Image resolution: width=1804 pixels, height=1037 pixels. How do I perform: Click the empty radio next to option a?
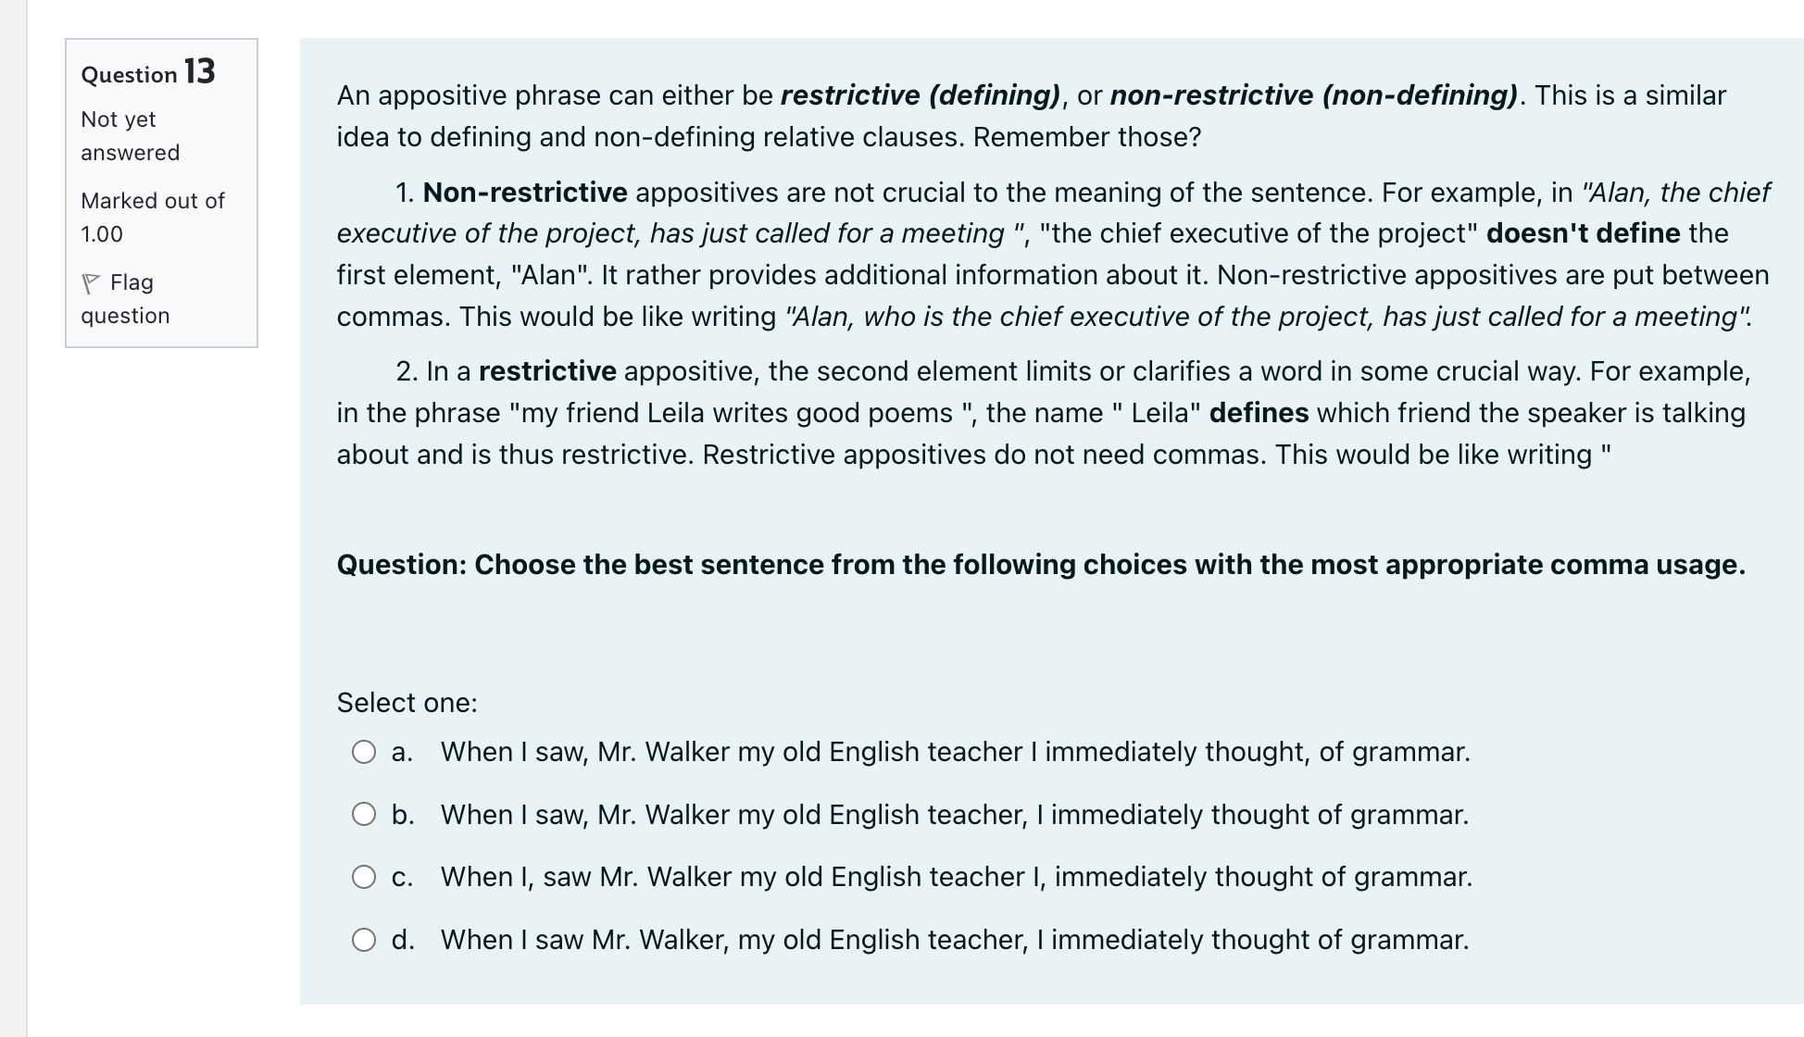pyautogui.click(x=365, y=753)
